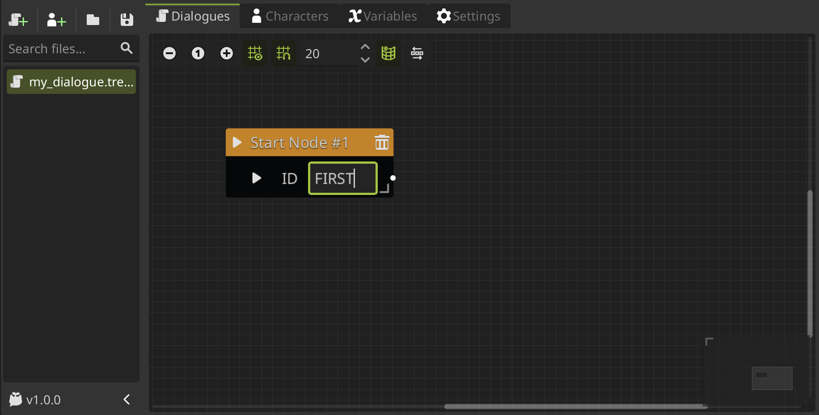Create a new dialogue tree file

click(18, 20)
